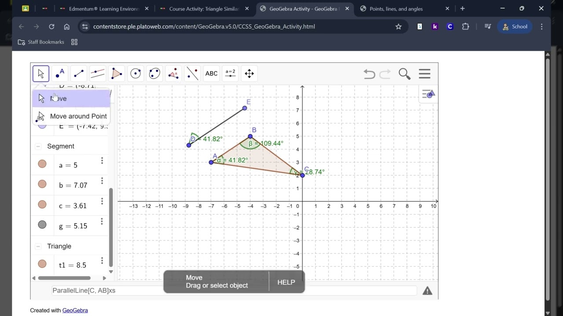Image resolution: width=563 pixels, height=316 pixels.
Task: Select the Ellipse tool
Action: (x=154, y=74)
